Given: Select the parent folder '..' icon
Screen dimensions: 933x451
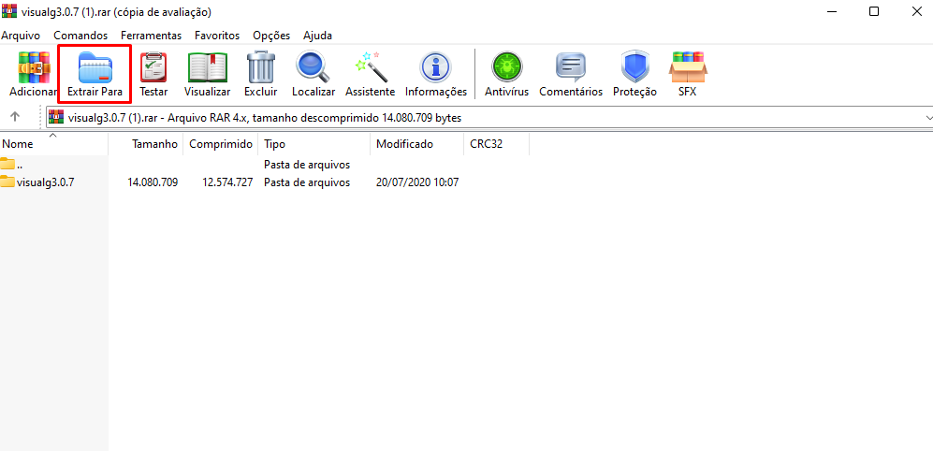Looking at the screenshot, I should (7, 164).
